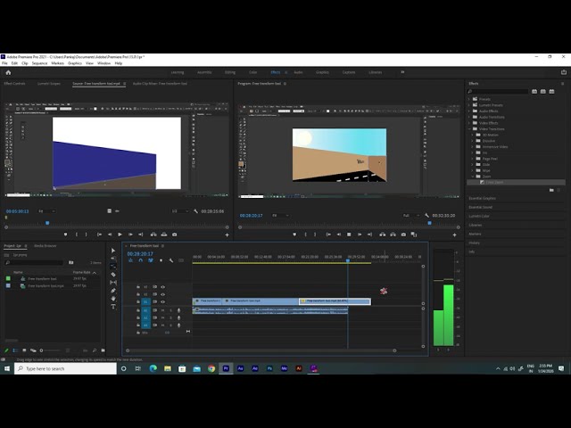Open Source monitor zoom level Fit dropdown

[x=46, y=211]
